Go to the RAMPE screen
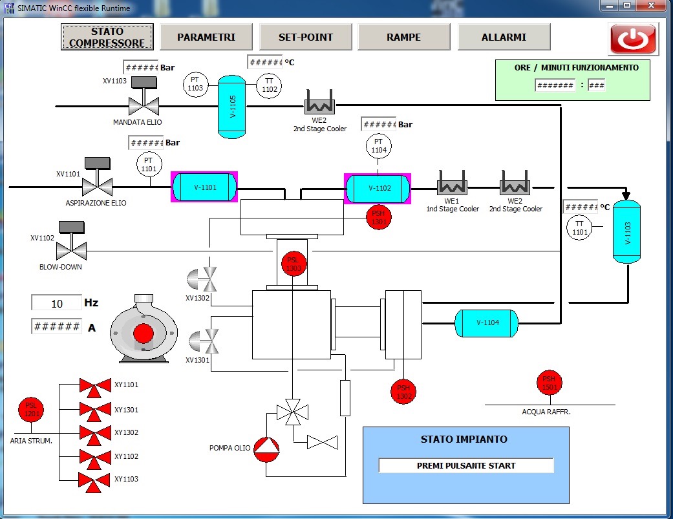This screenshot has width=673, height=519. 403,37
